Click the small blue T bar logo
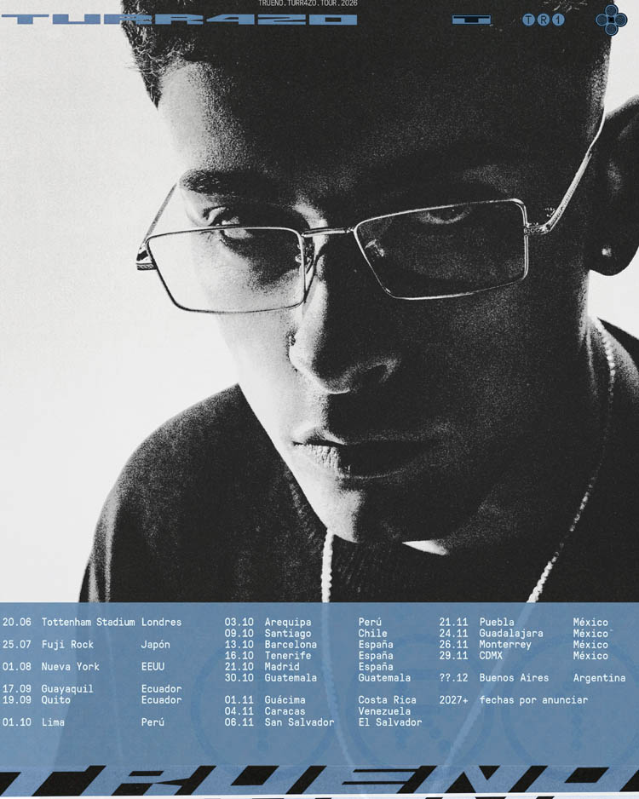The width and height of the screenshot is (639, 799). 472,20
